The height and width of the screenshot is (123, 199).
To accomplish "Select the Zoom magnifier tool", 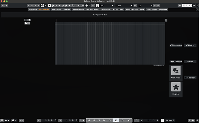I will pos(73,5).
